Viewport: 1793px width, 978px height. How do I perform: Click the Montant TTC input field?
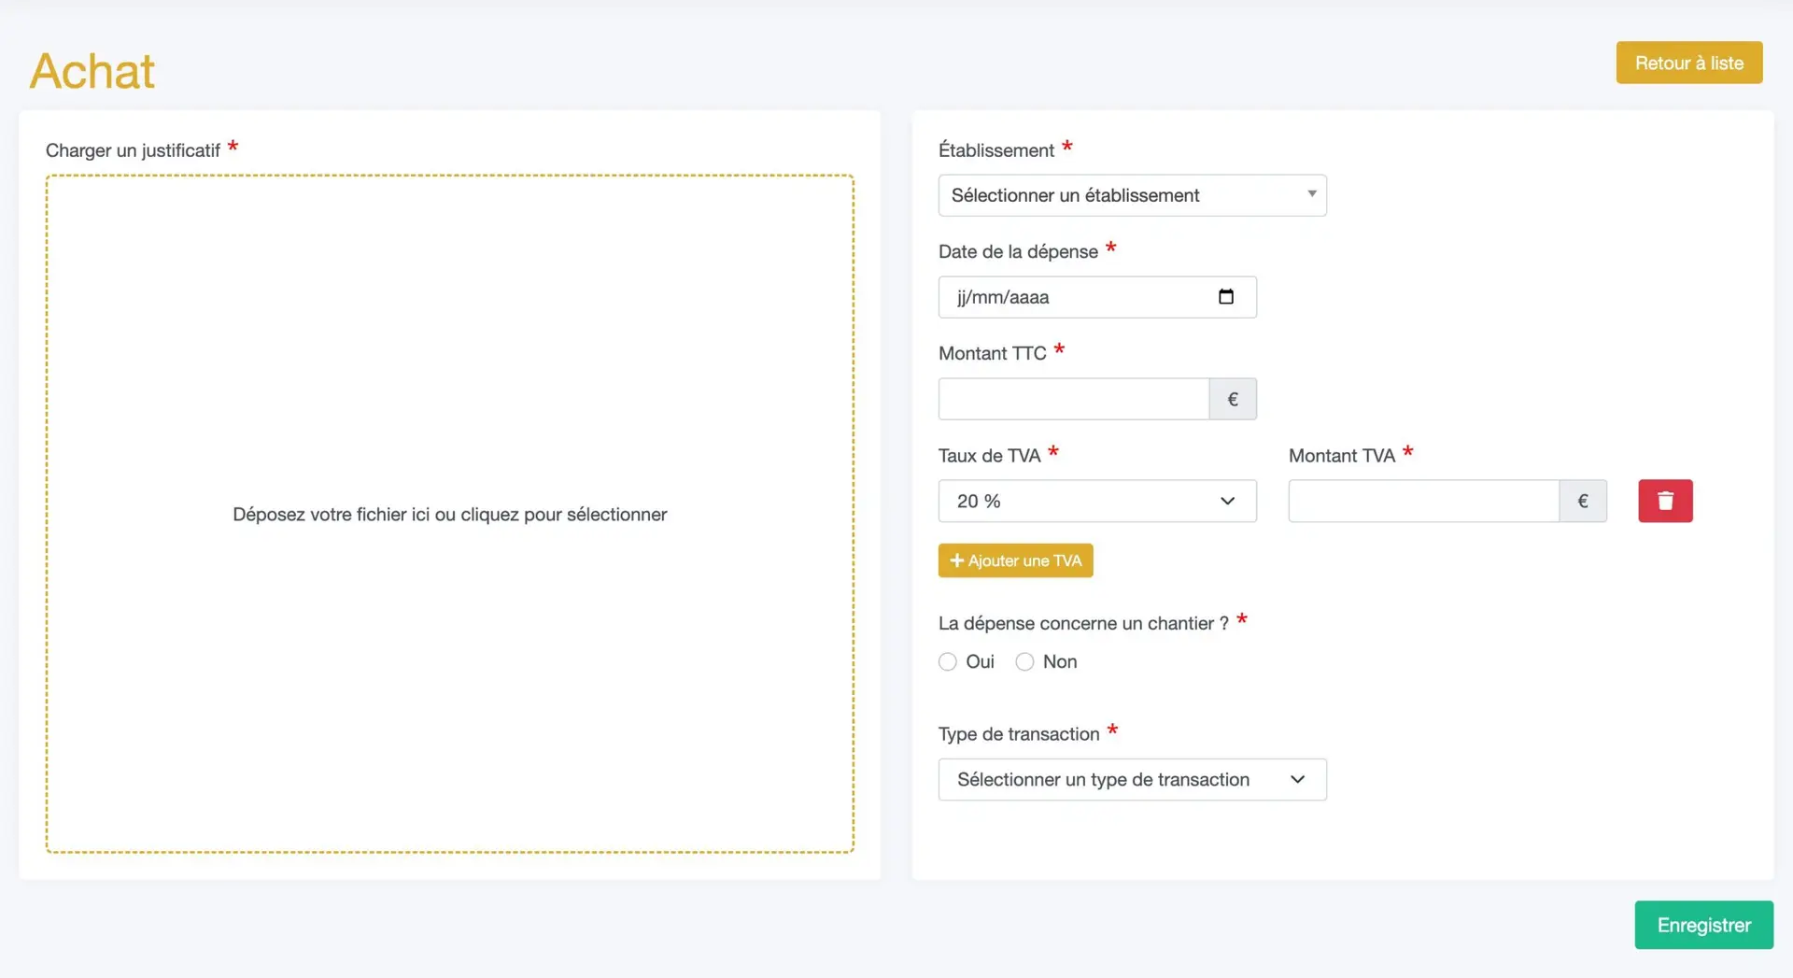[1074, 399]
